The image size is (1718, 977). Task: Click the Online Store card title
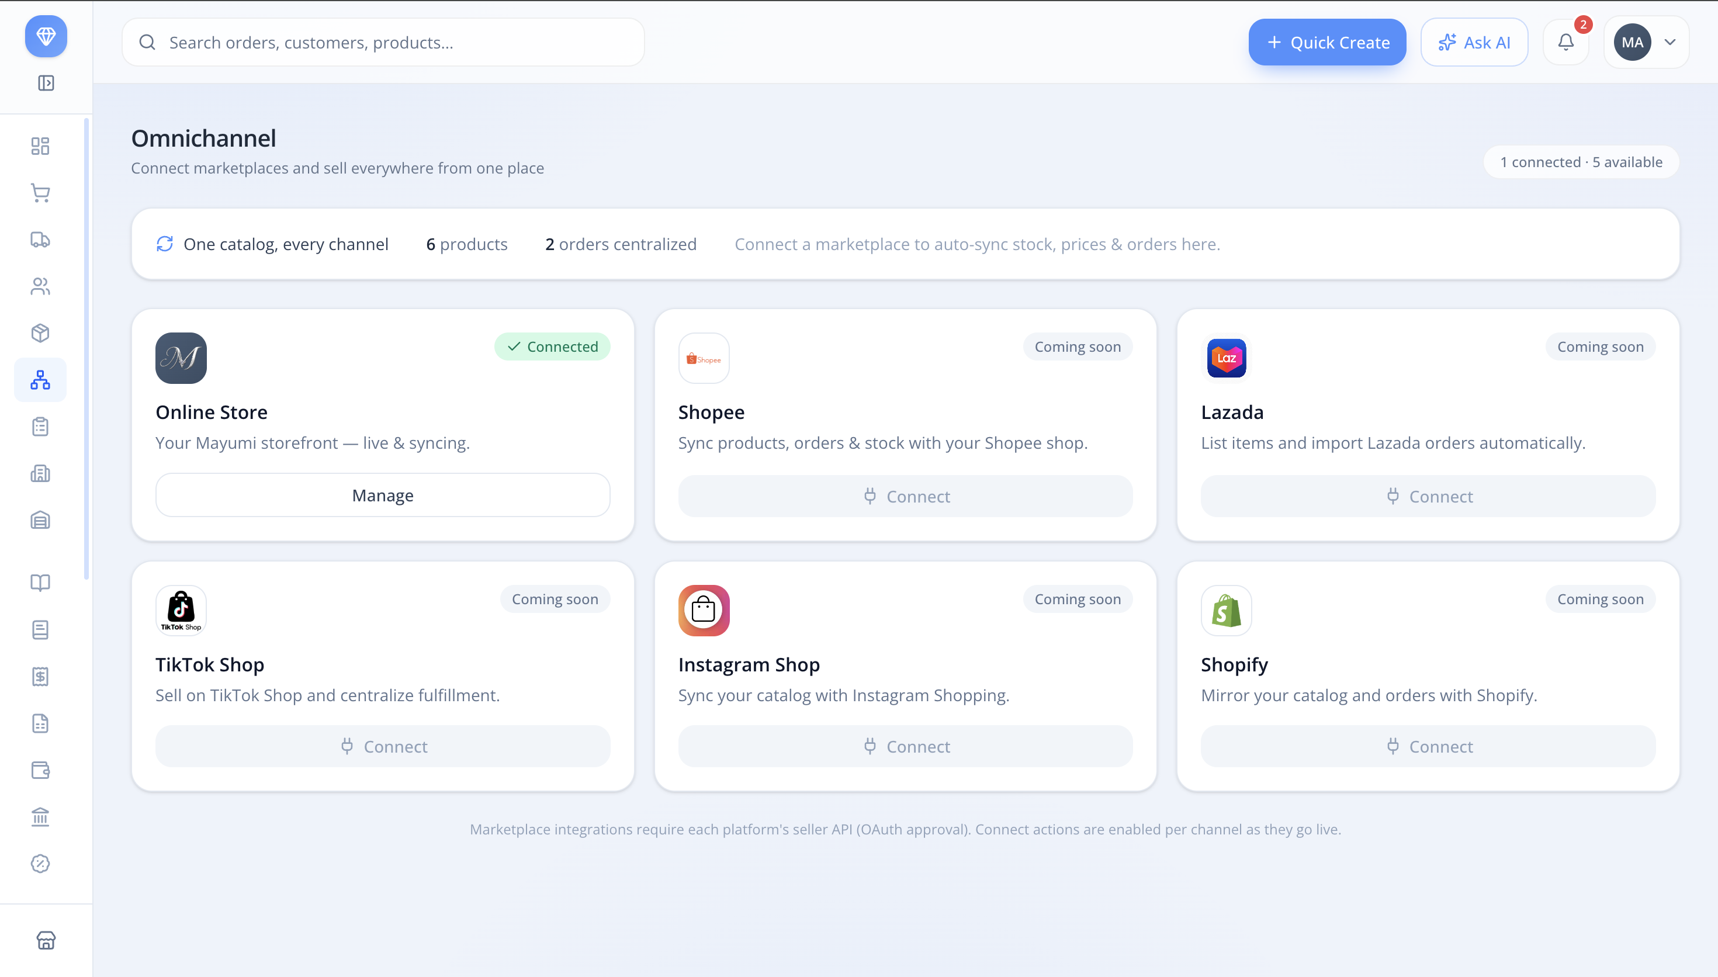click(212, 412)
